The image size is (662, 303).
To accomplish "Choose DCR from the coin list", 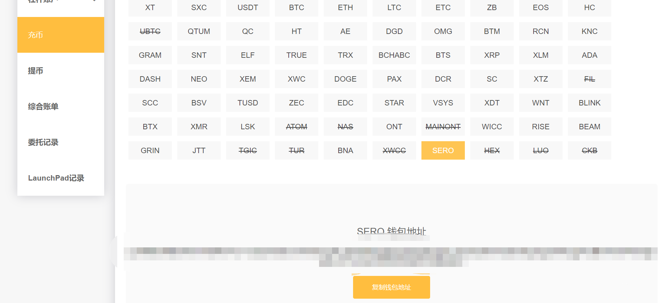I will (443, 79).
